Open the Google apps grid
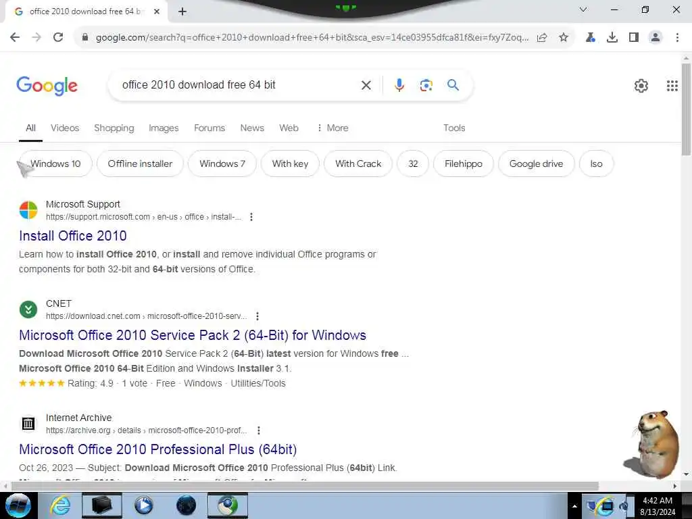 point(672,86)
